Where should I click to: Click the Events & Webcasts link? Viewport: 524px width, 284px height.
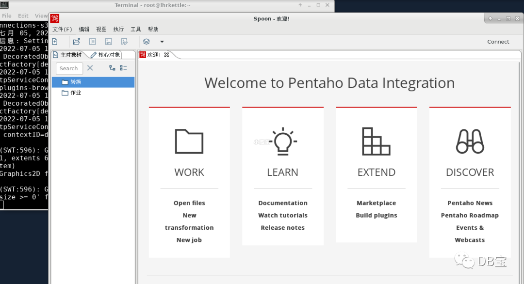[x=470, y=234]
